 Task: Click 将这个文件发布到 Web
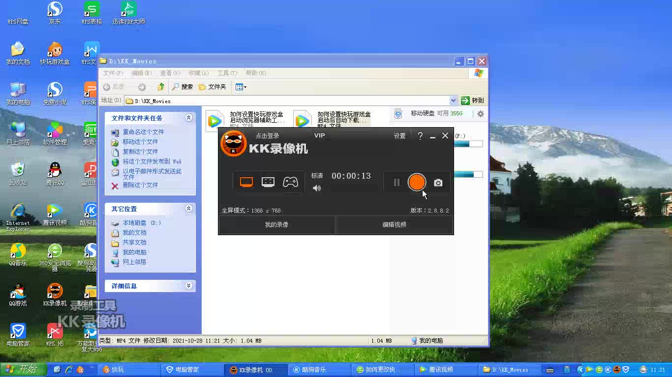pyautogui.click(x=152, y=162)
